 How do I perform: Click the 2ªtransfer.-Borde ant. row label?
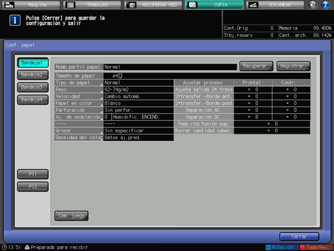tap(204, 96)
